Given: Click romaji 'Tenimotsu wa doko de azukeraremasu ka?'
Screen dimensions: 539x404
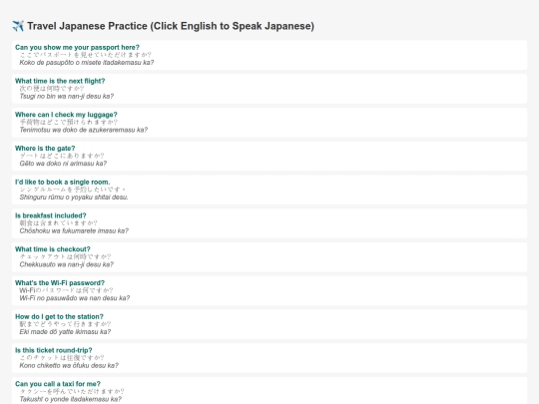Looking at the screenshot, I should coord(84,130).
